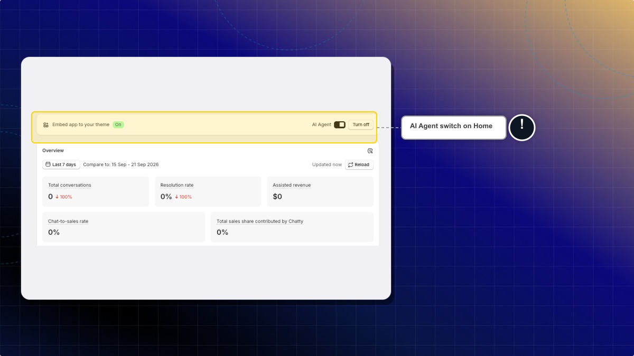Click the Chat-to-sales rate label
Viewport: 634px width, 356px height.
[x=68, y=222]
